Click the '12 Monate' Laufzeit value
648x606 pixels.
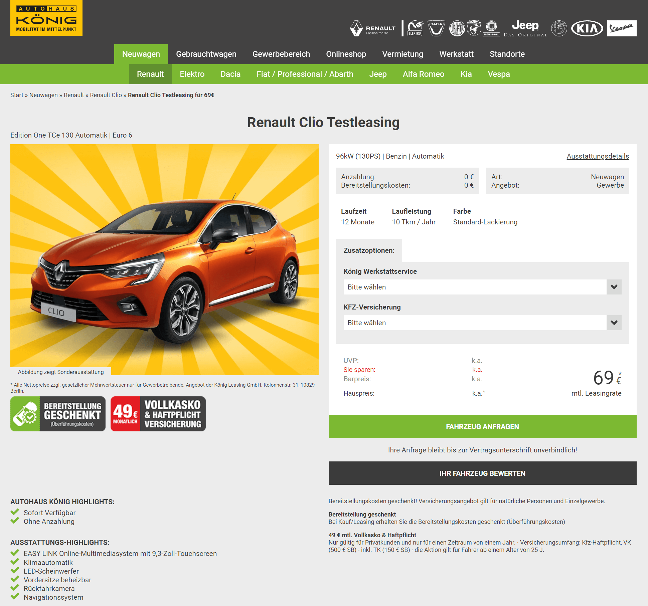357,222
